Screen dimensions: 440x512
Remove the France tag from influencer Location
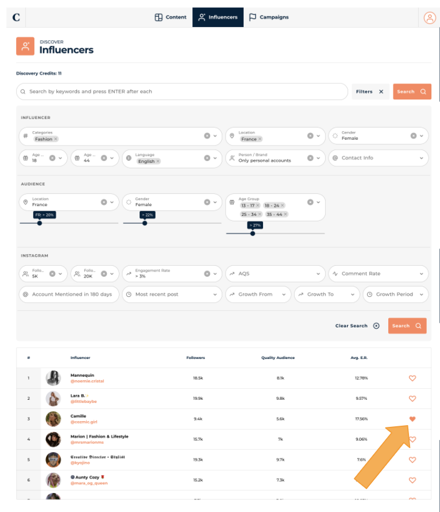click(x=260, y=139)
